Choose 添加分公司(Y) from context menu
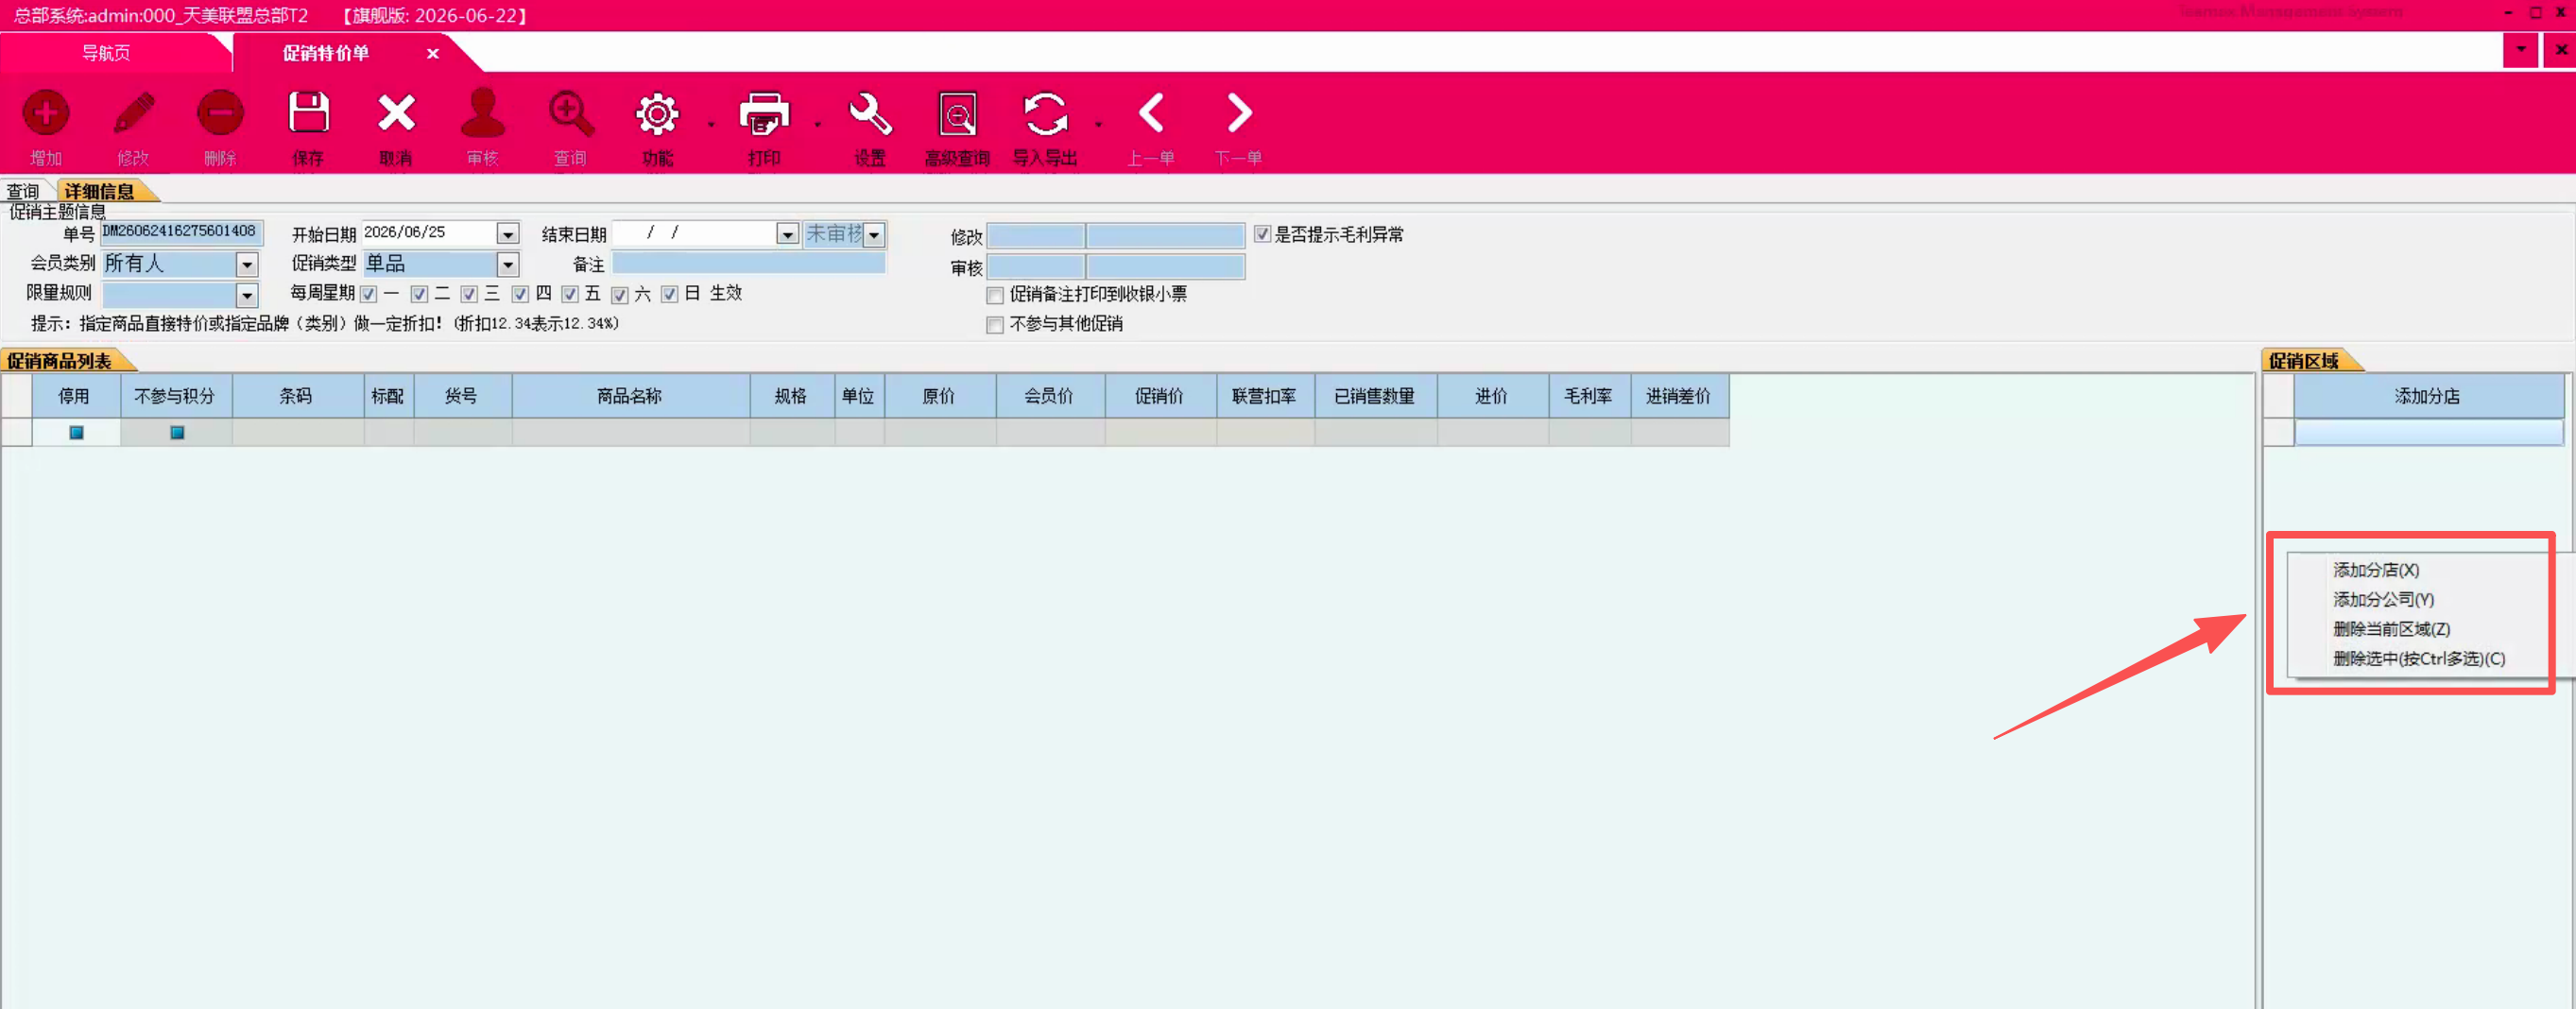Viewport: 2576px width, 1009px height. [2383, 600]
